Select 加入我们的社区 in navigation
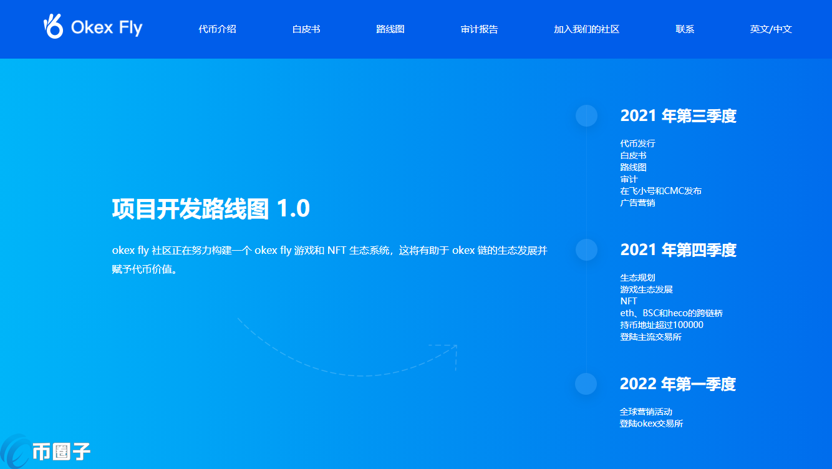The width and height of the screenshot is (832, 469). (x=586, y=29)
